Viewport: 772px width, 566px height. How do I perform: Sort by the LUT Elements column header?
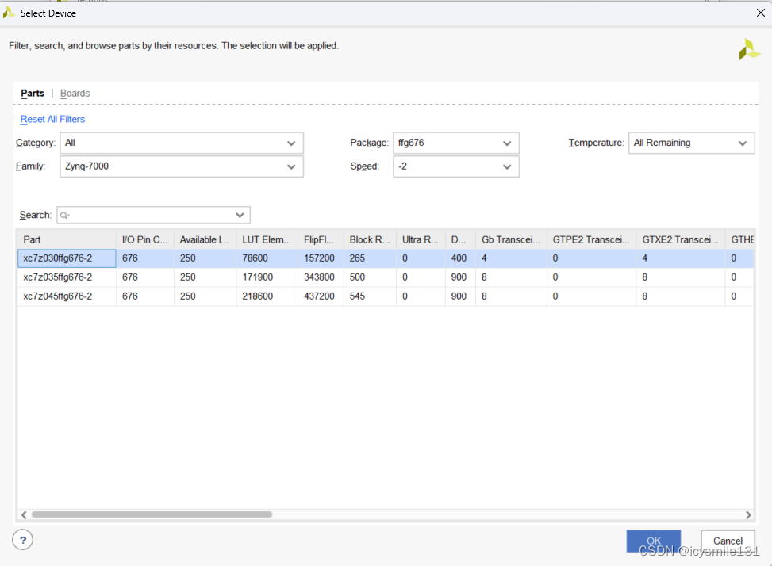[x=267, y=239]
